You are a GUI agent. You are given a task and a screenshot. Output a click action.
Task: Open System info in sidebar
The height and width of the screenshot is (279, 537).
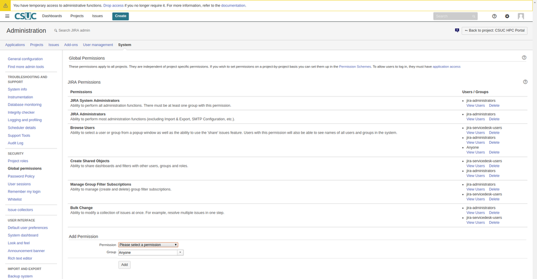click(x=17, y=89)
